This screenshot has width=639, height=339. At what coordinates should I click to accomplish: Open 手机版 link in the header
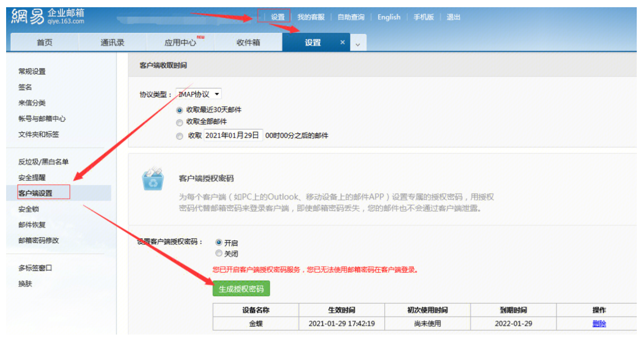[423, 17]
